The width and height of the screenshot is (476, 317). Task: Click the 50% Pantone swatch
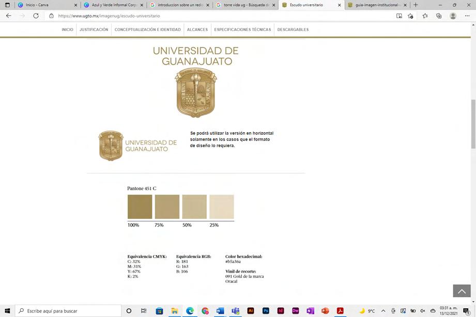click(194, 207)
